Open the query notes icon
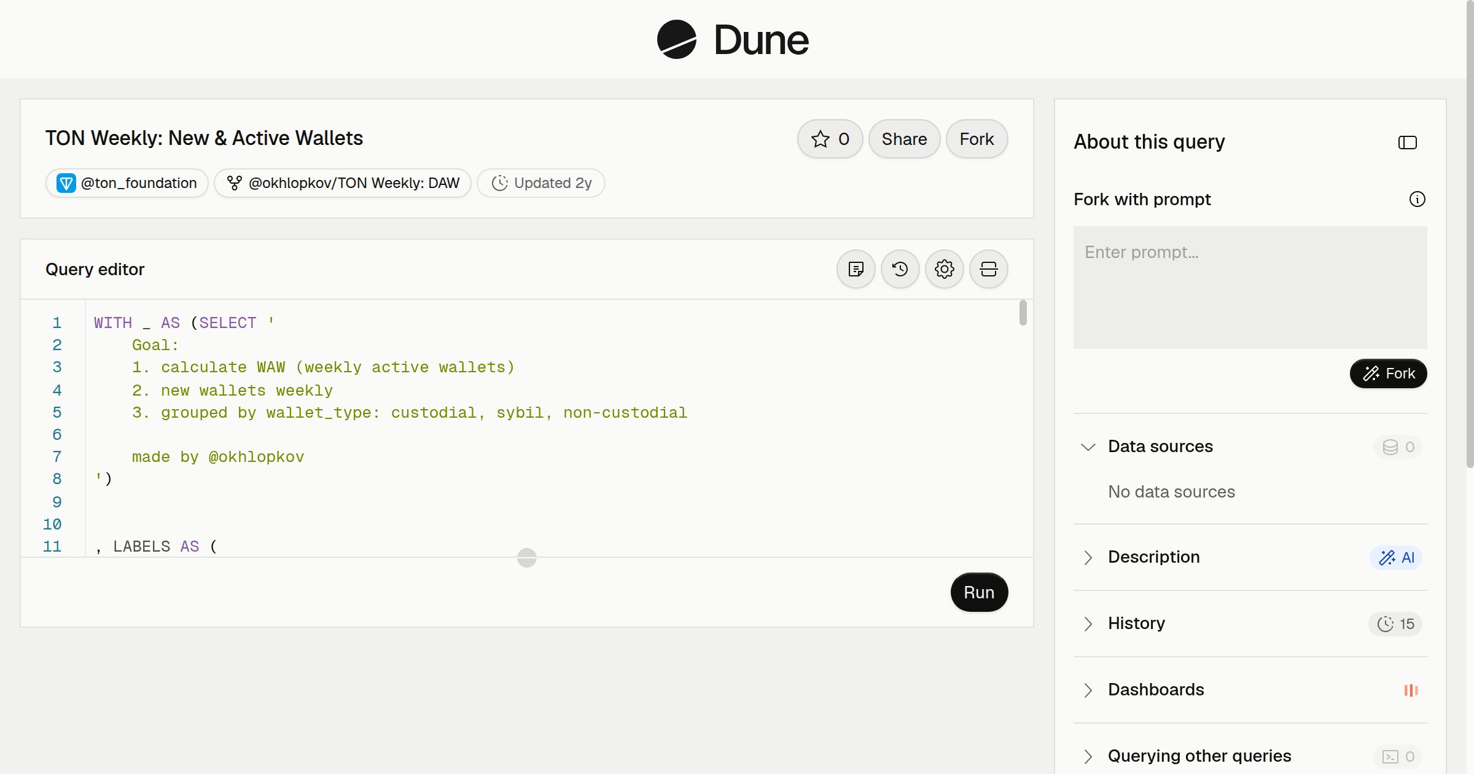Viewport: 1474px width, 774px height. pyautogui.click(x=856, y=269)
